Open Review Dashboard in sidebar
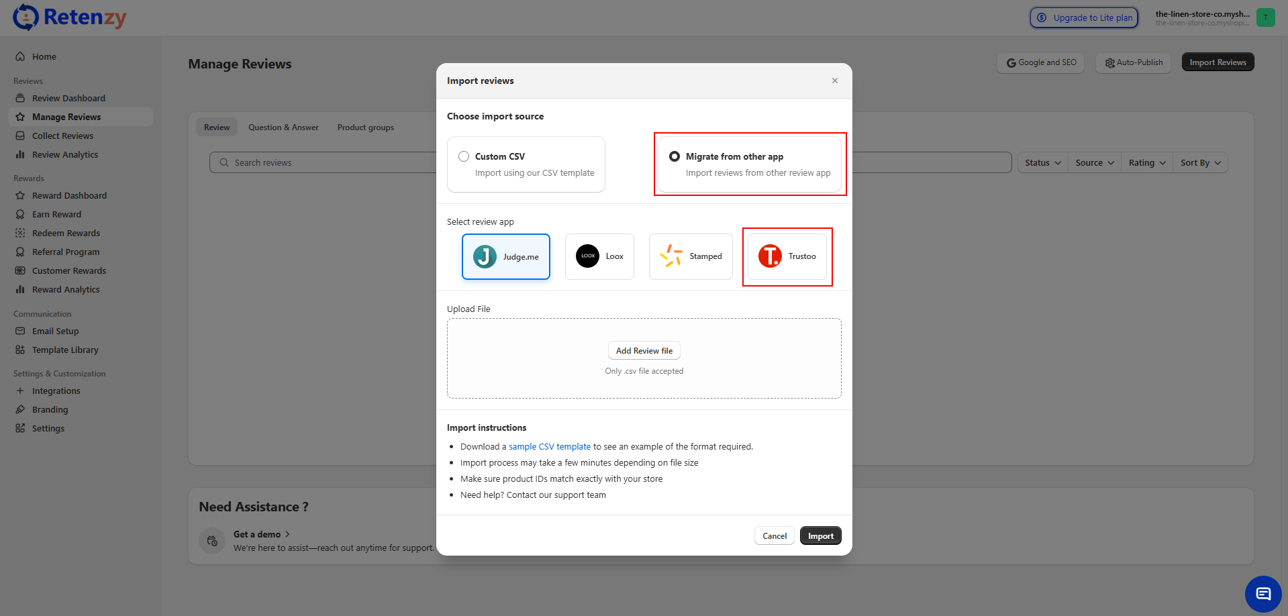The image size is (1288, 616). [x=81, y=98]
